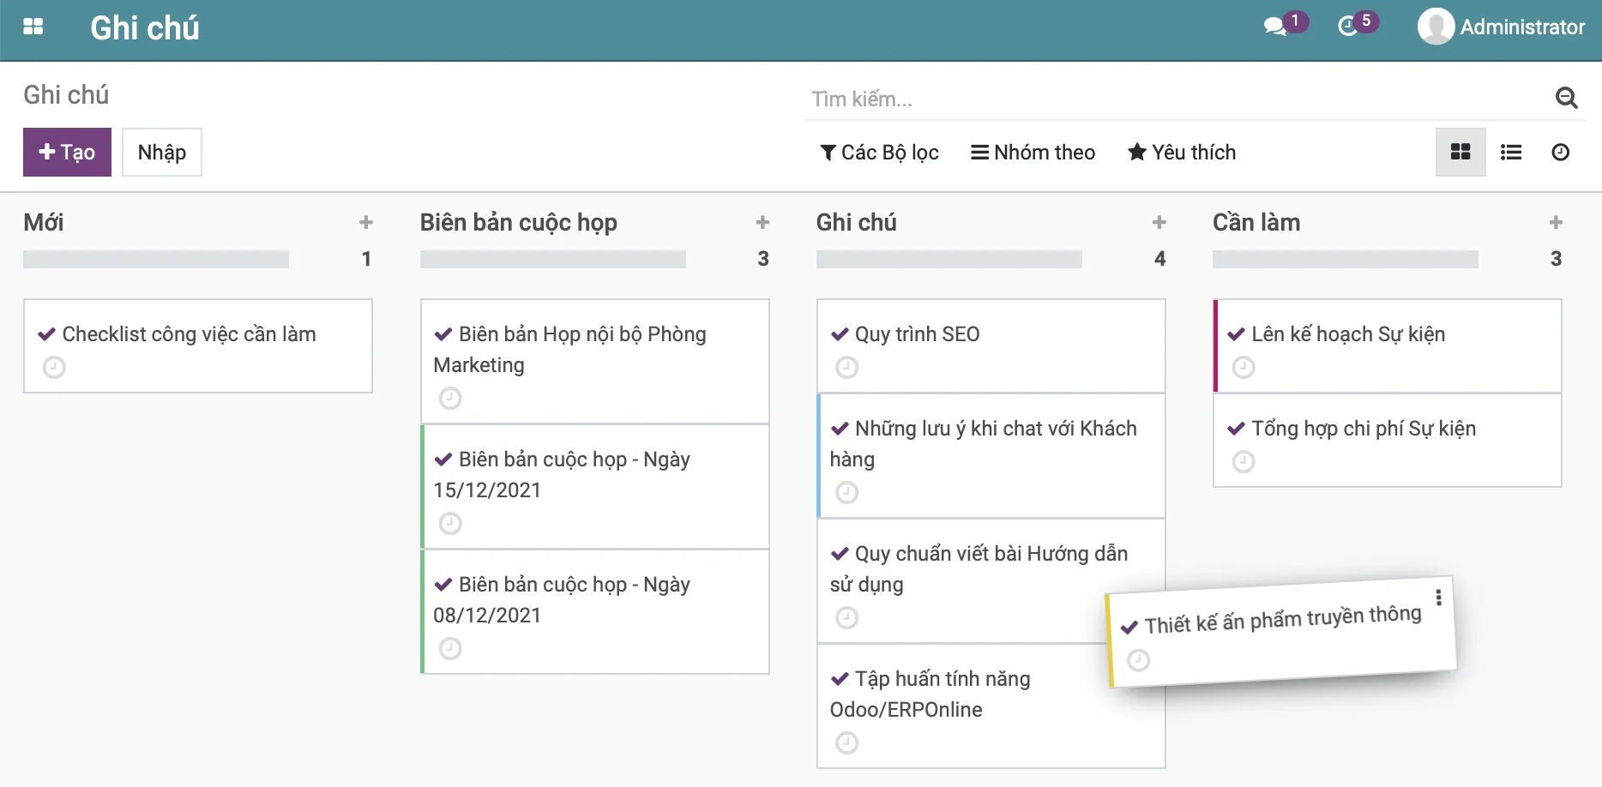
Task: Toggle checkmark on Thiết kế ấn phẩm card
Action: (1129, 628)
